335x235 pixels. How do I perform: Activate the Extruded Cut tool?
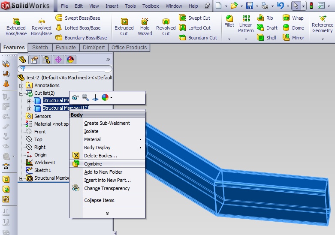[x=124, y=27]
